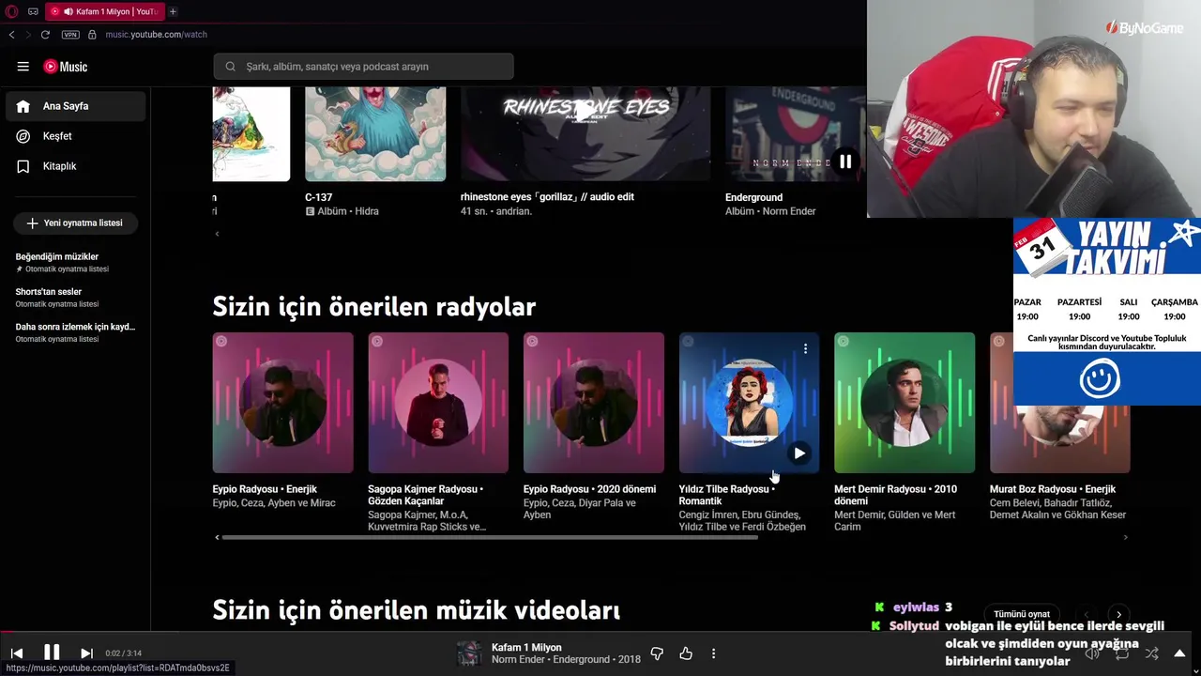
Task: Click the search field for songs and albums
Action: pos(363,67)
